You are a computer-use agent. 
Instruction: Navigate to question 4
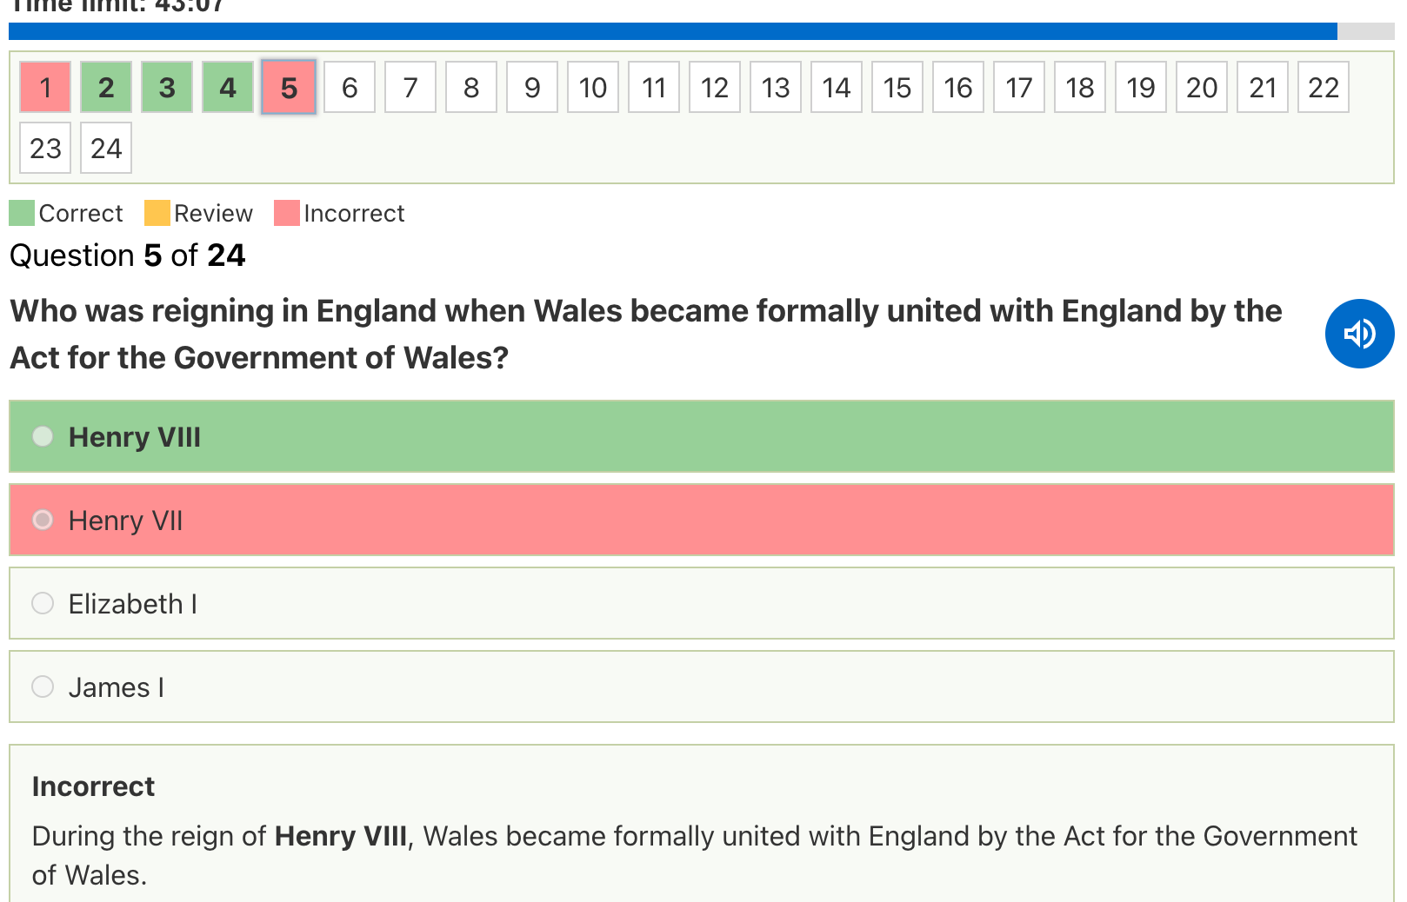(228, 87)
